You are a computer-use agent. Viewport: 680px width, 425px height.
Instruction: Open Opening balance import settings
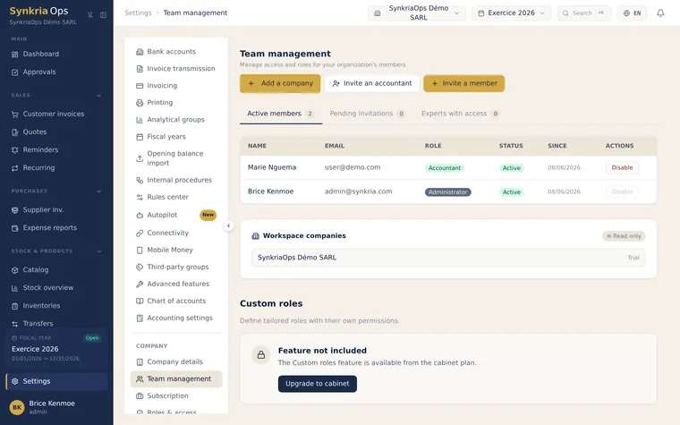[x=176, y=158]
